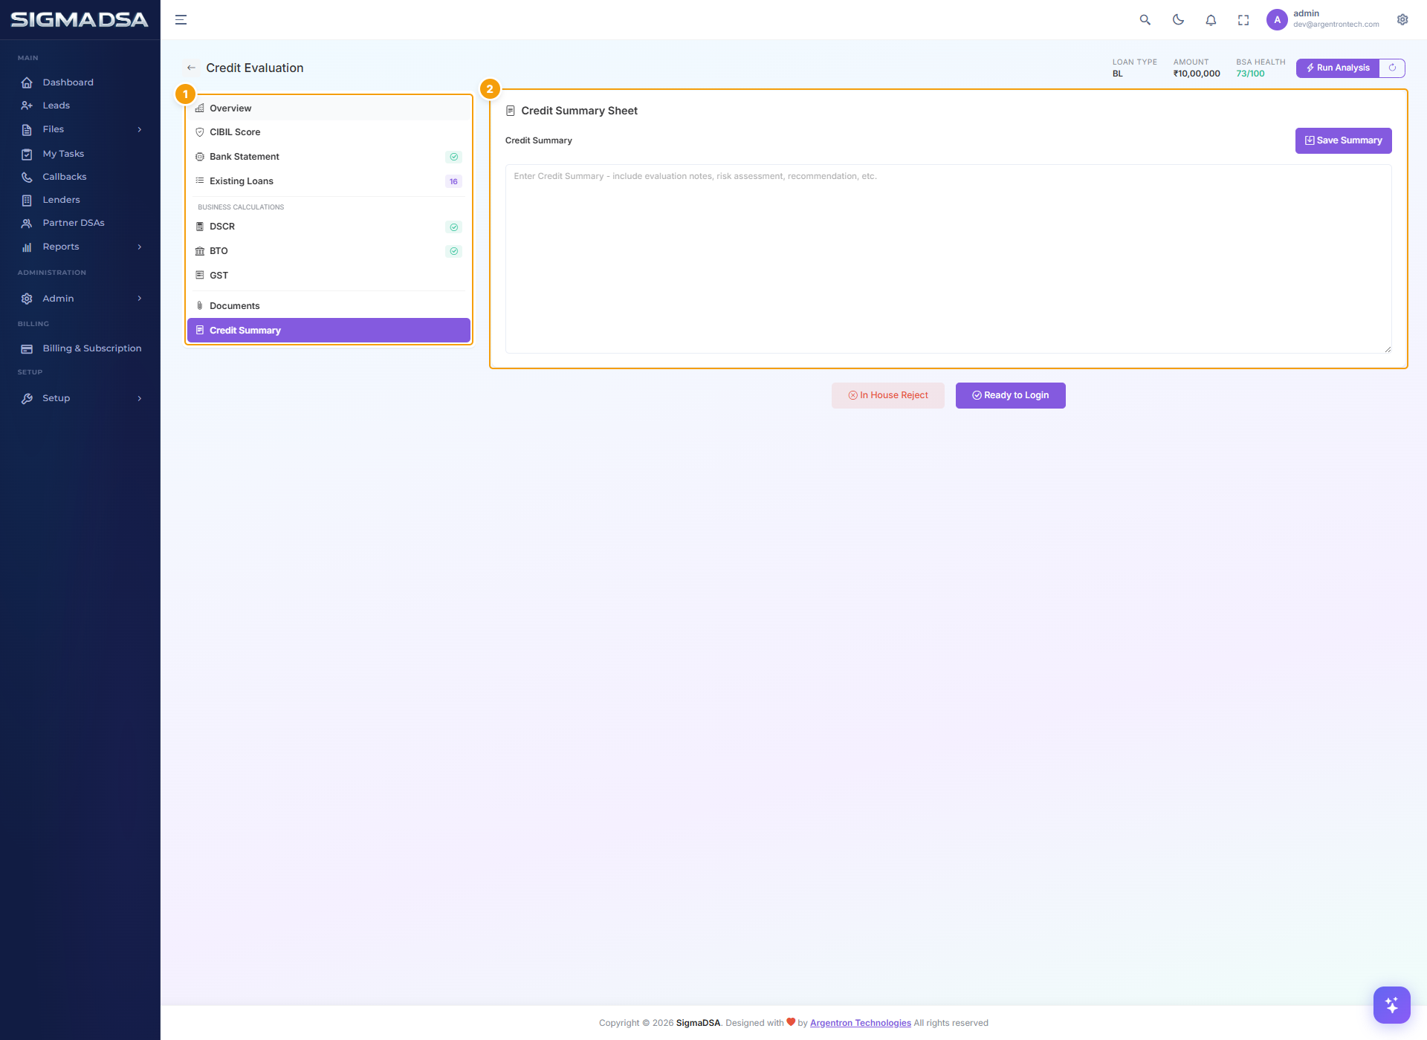Viewport: 1427px width, 1040px height.
Task: Click the Documents paperclip icon
Action: coord(199,306)
